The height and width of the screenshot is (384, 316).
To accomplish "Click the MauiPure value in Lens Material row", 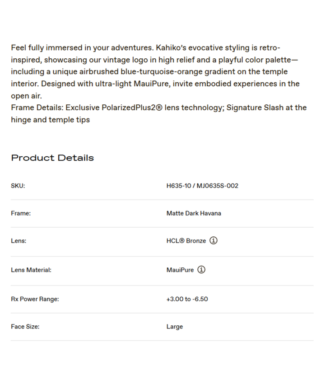I will pyautogui.click(x=180, y=270).
